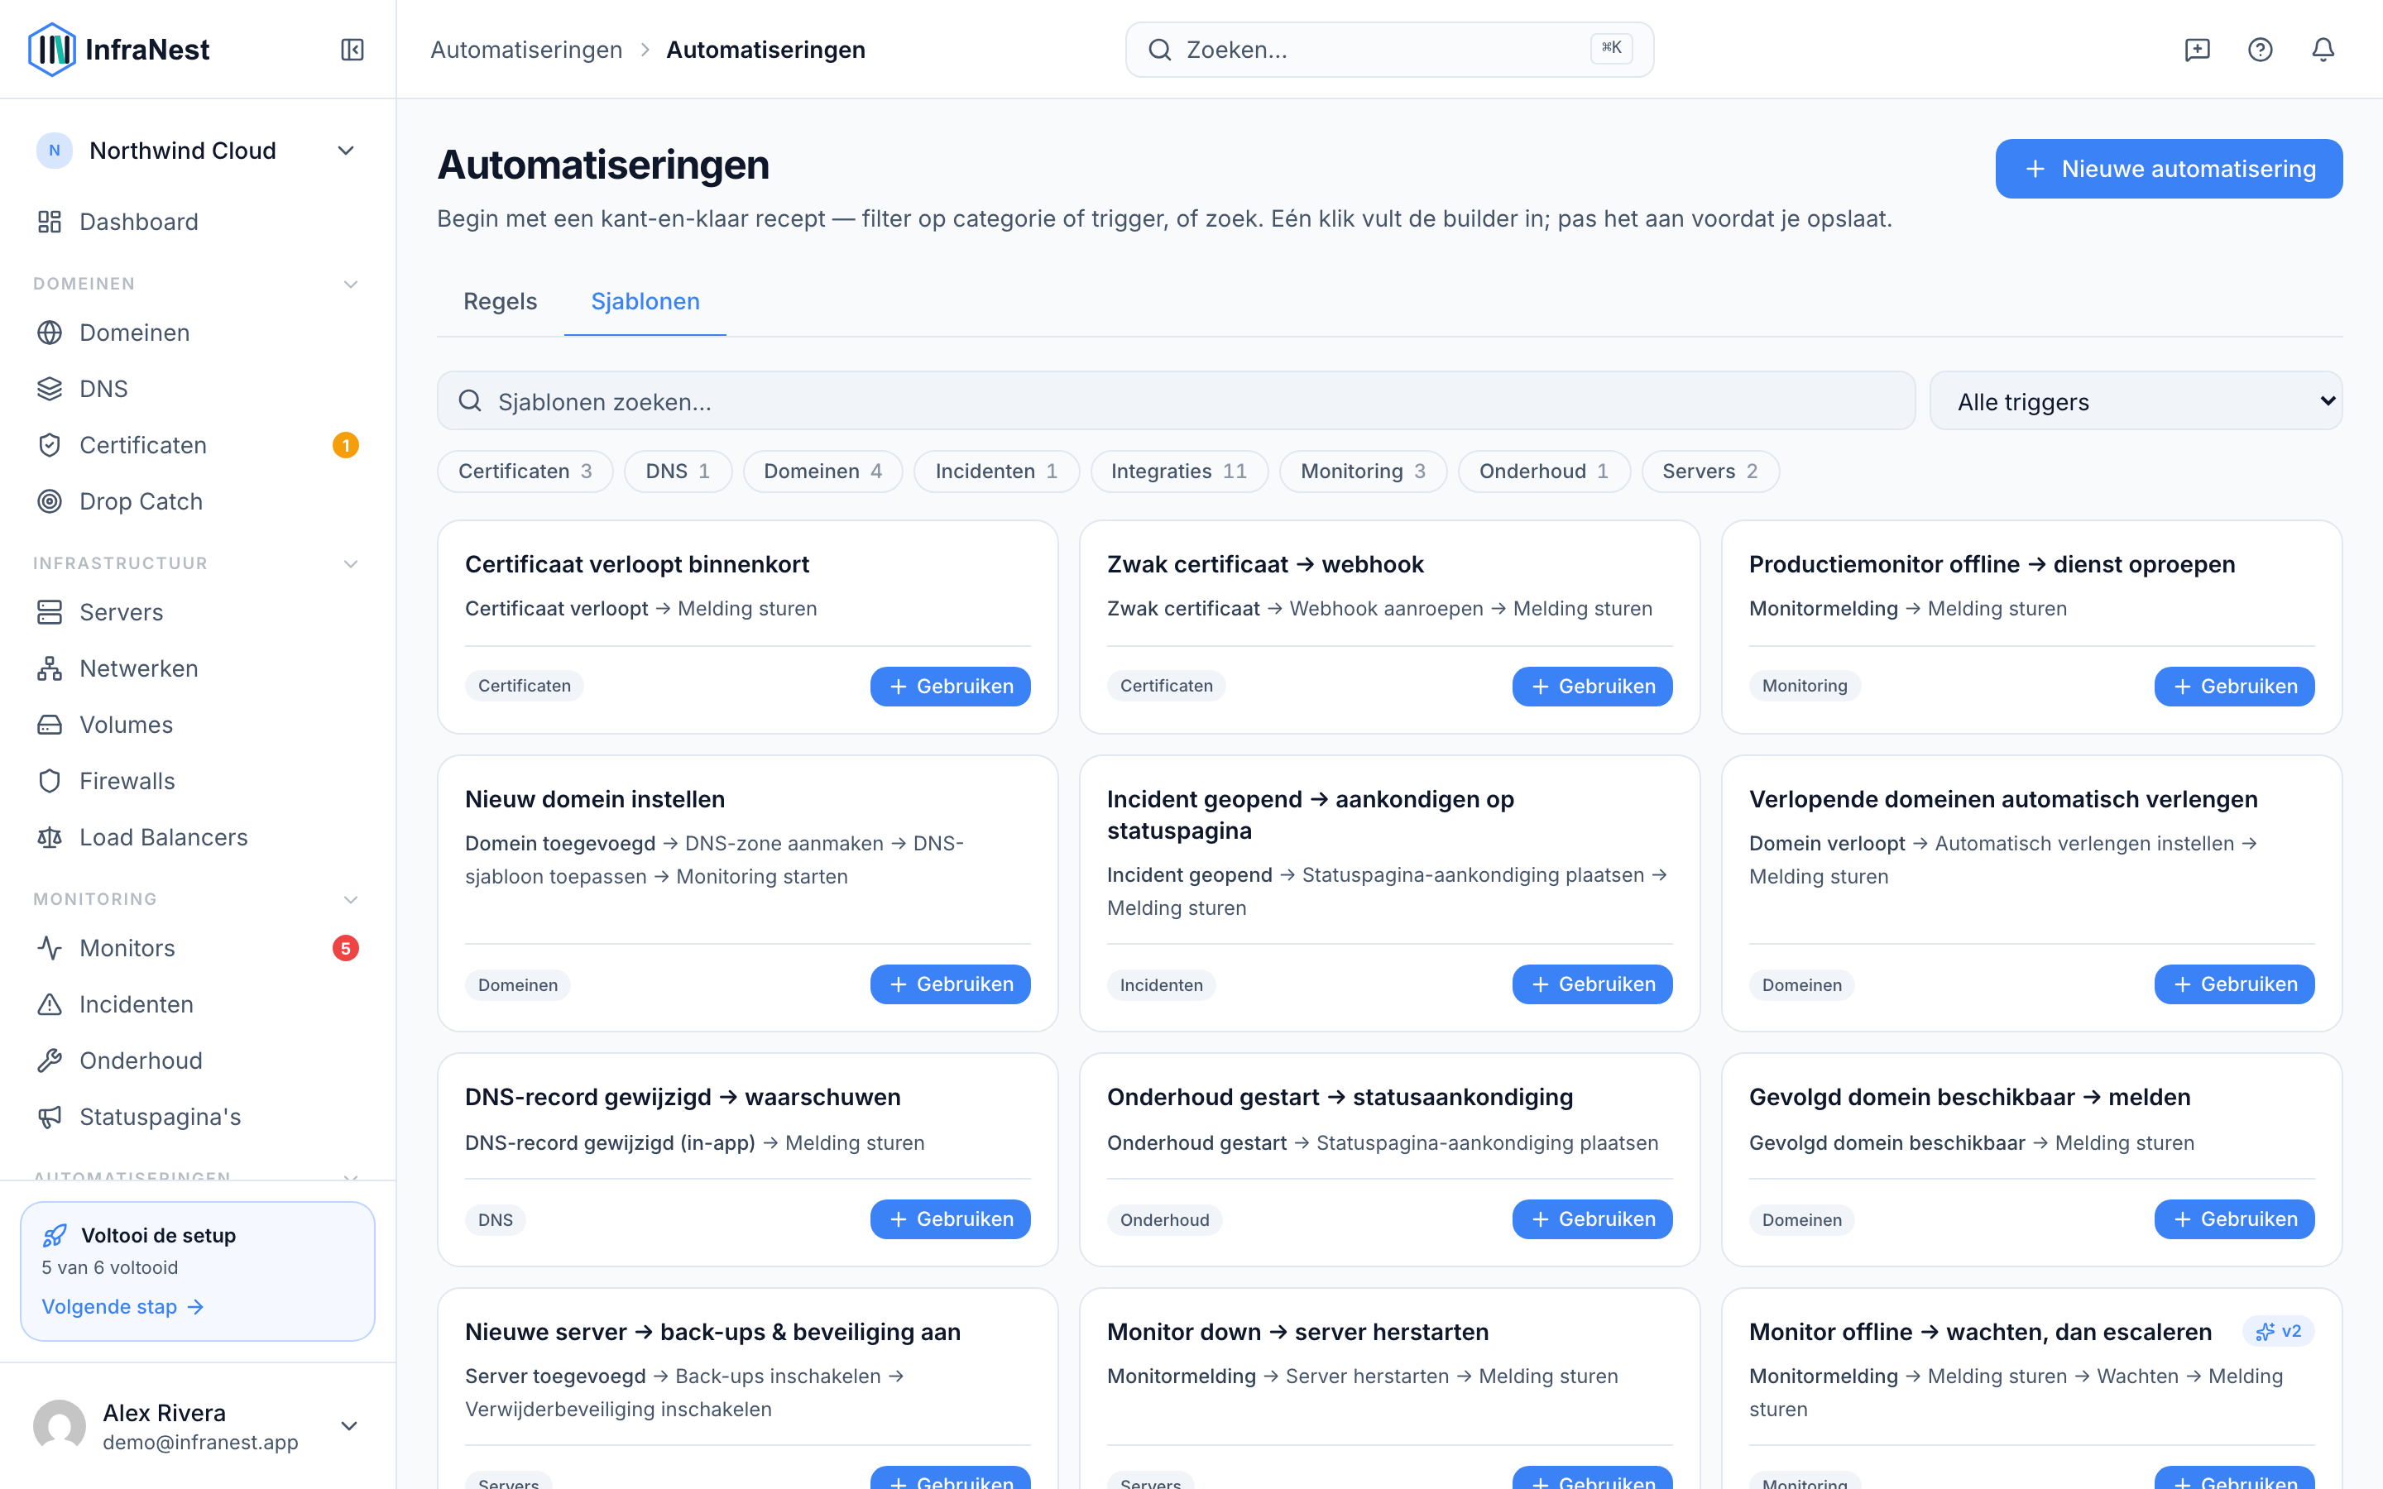This screenshot has width=2383, height=1489.
Task: Open the notifications bell
Action: click(x=2323, y=50)
